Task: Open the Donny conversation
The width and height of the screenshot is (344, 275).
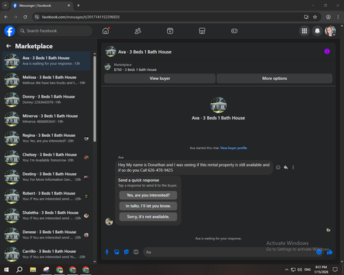Action: 47,100
